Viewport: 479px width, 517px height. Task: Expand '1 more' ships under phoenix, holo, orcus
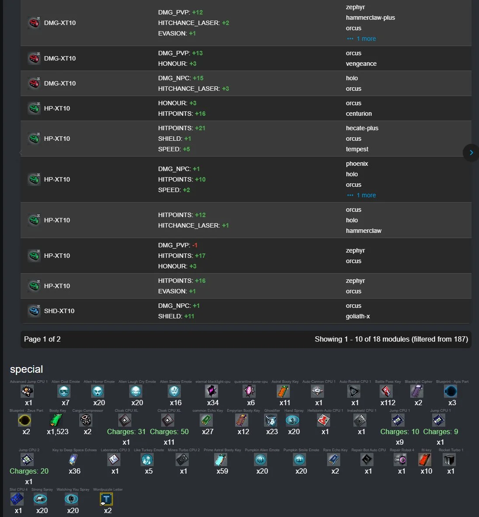tap(366, 195)
